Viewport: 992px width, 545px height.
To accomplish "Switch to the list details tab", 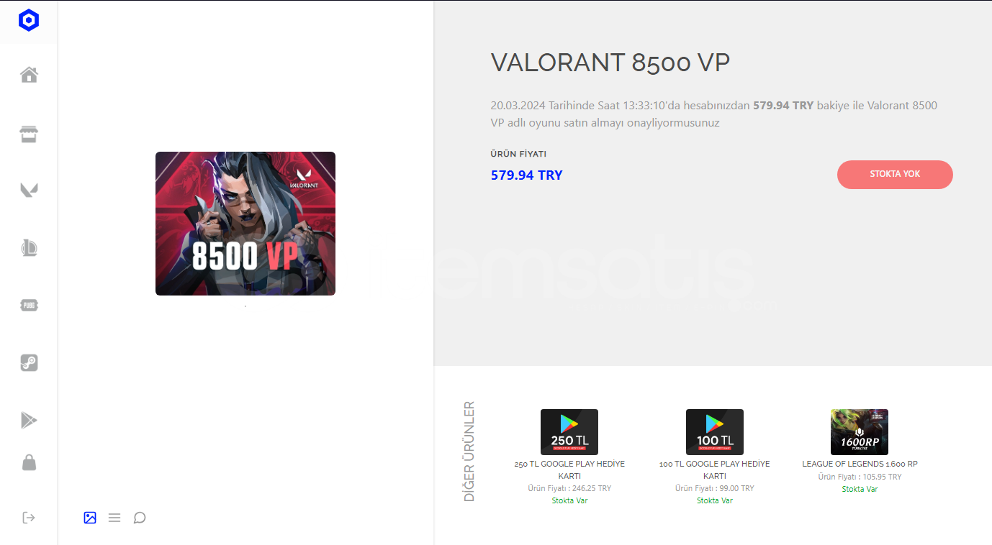I will (114, 518).
